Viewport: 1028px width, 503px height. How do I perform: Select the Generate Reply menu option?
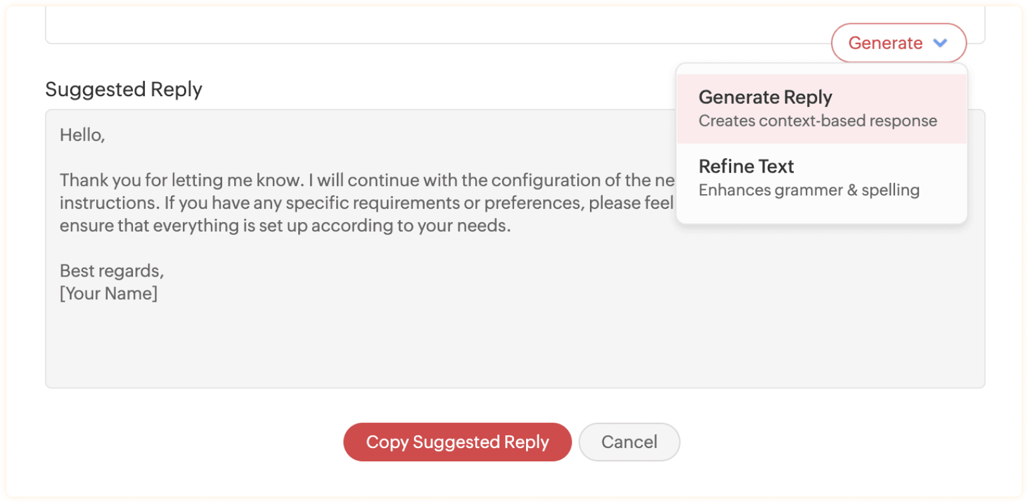click(x=765, y=97)
